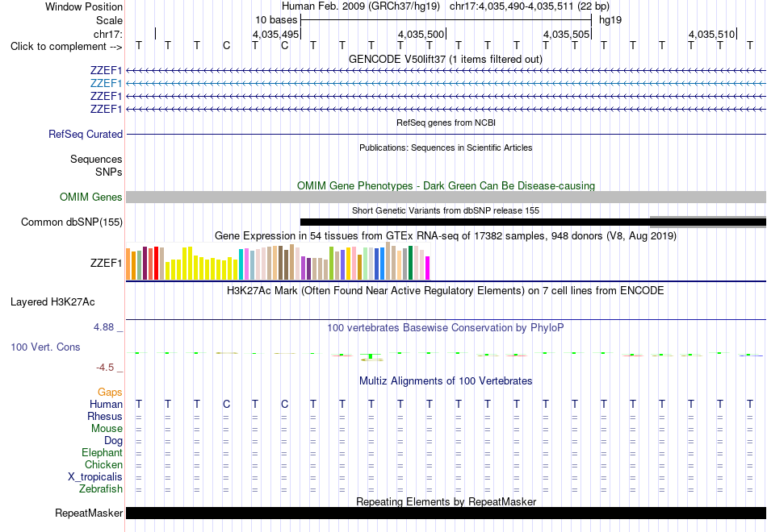This screenshot has height=532, width=767.
Task: Click the maroon bar in the GTEx chart
Action: pos(145,264)
